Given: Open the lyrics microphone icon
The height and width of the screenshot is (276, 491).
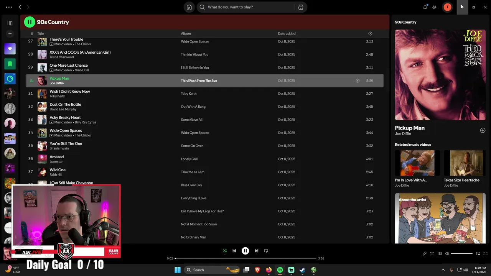Looking at the screenshot, I should [x=425, y=254].
